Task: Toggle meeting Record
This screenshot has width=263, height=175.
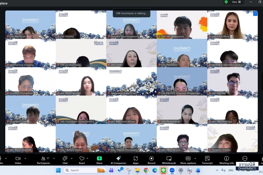Action: pyautogui.click(x=151, y=159)
